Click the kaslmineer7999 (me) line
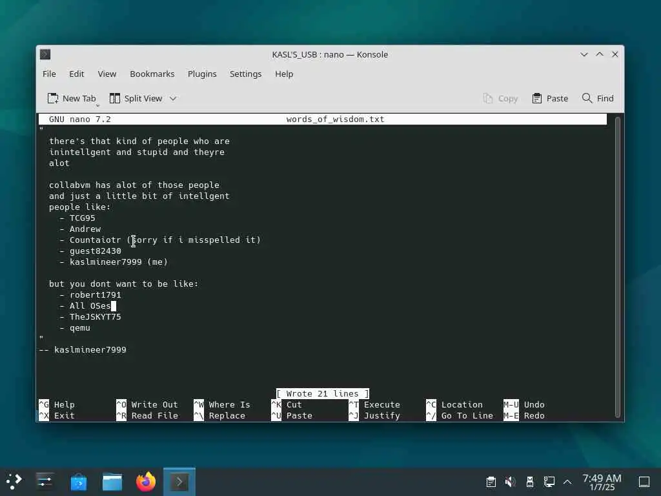Image resolution: width=661 pixels, height=496 pixels. [114, 262]
